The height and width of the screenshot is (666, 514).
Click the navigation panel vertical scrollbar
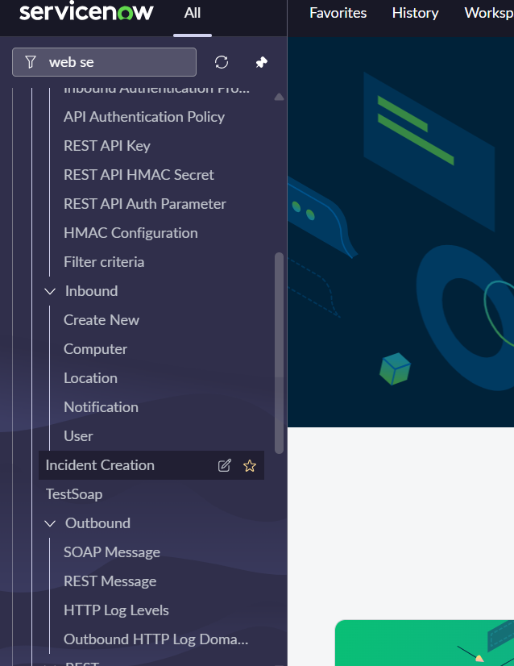coord(280,353)
